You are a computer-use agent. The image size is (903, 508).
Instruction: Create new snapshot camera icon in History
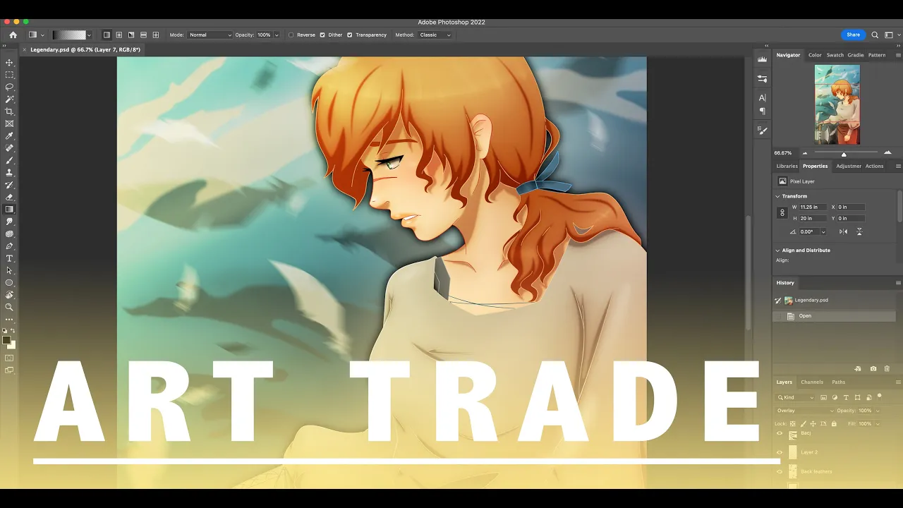[x=873, y=369]
